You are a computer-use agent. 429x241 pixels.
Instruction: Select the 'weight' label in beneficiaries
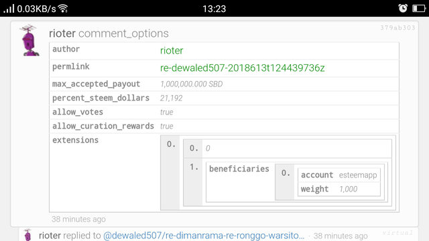click(314, 189)
